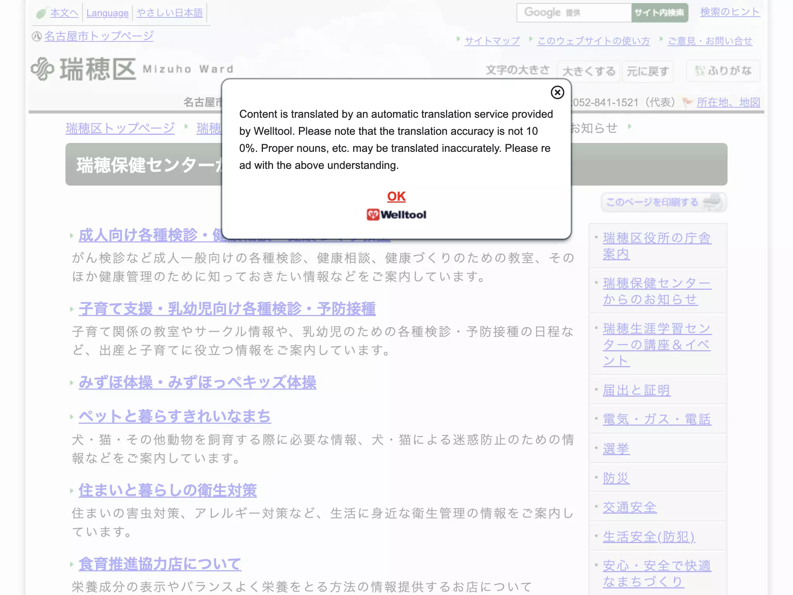
Task: Click the Google site search field
Action: (574, 13)
